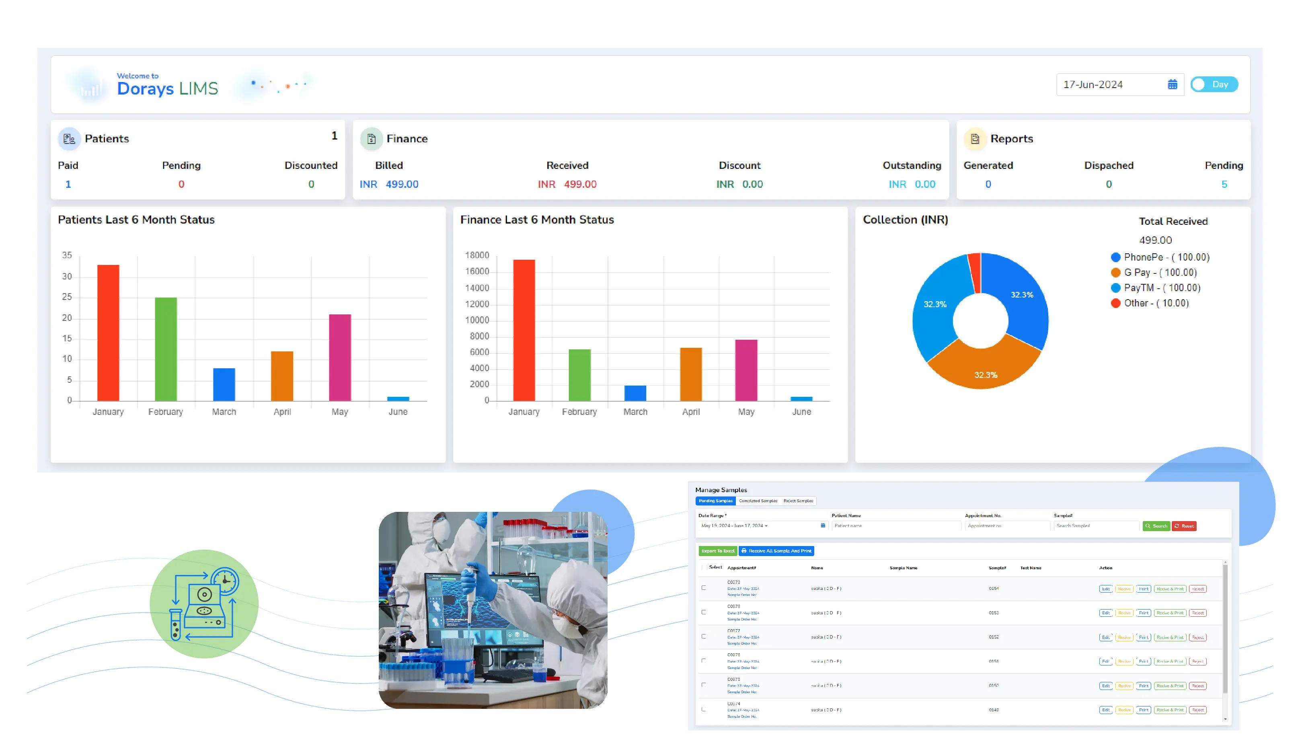This screenshot has height=737, width=1300.
Task: Click the January bar in Patients chart
Action: [108, 333]
